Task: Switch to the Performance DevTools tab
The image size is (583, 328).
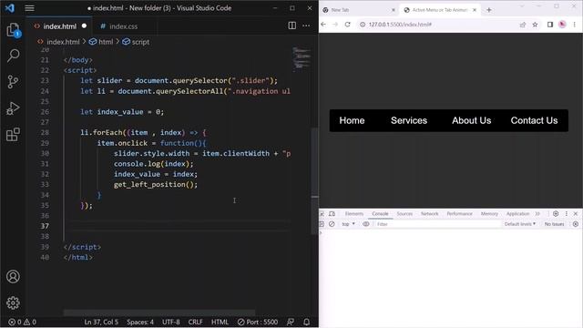Action: coord(459,214)
